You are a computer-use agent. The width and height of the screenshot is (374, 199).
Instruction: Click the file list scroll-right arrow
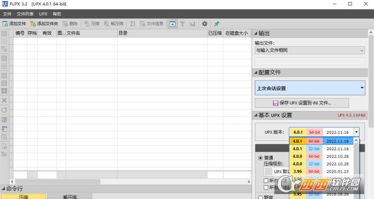coord(249,182)
